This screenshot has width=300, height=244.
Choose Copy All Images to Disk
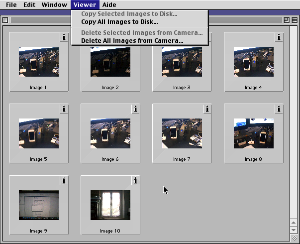(x=139, y=22)
